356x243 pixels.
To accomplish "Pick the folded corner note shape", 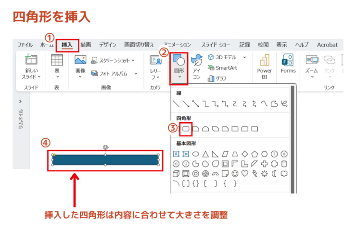I will click(225, 174).
